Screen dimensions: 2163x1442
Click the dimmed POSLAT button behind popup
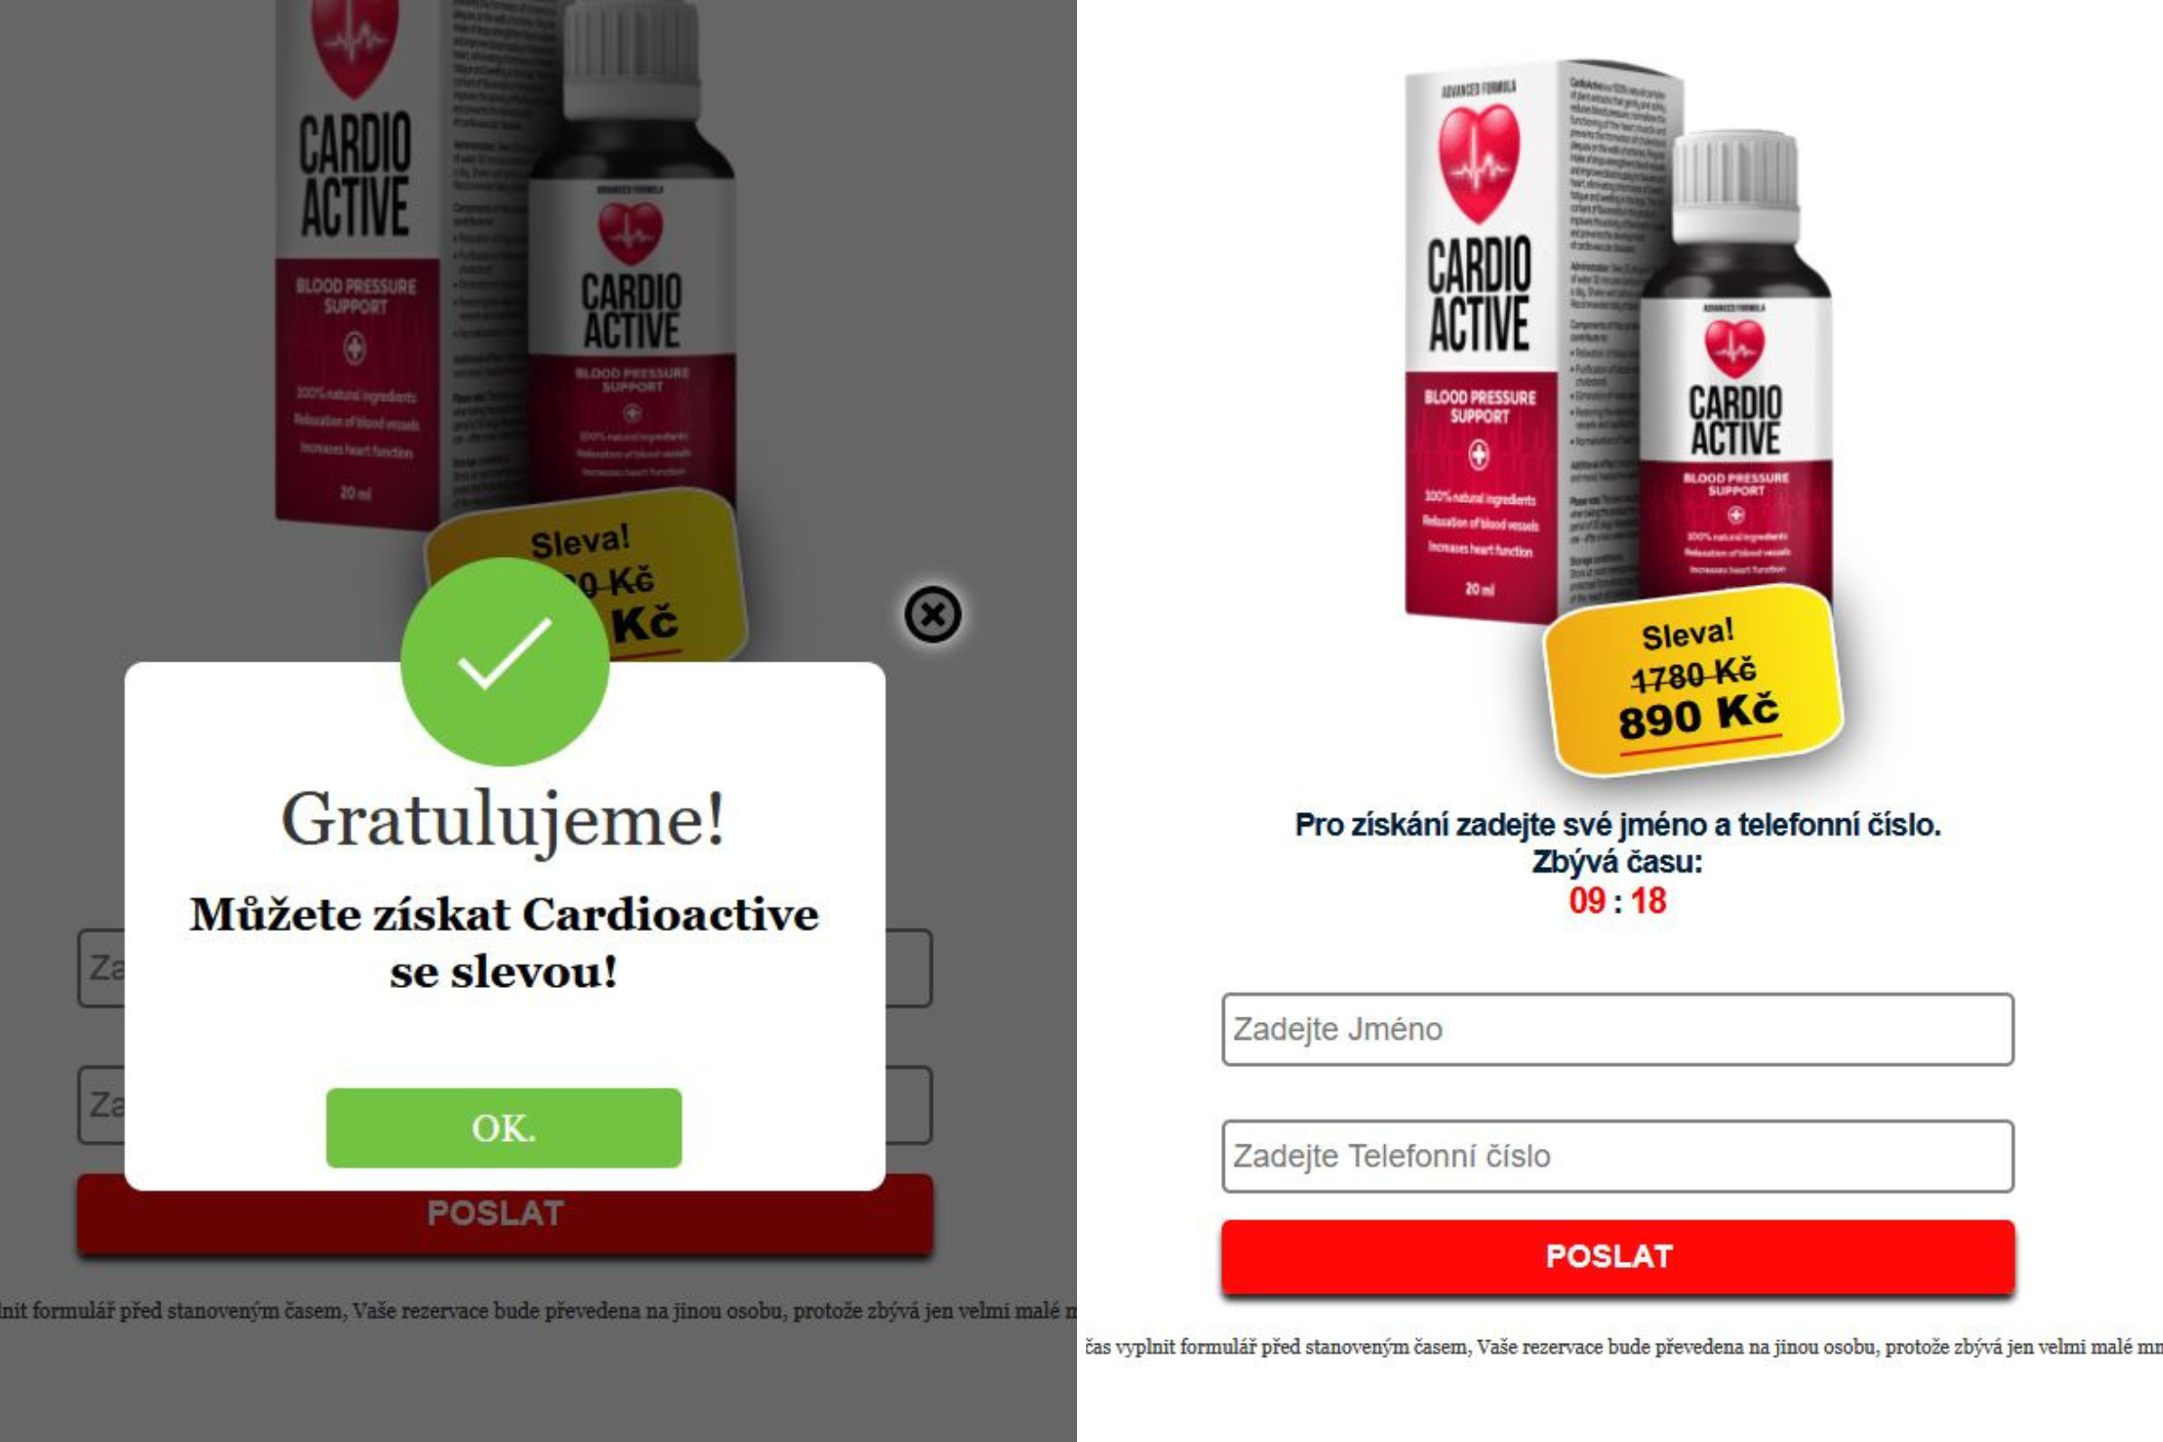505,1213
